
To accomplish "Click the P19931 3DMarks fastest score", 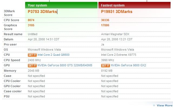I will pos(117,12).
